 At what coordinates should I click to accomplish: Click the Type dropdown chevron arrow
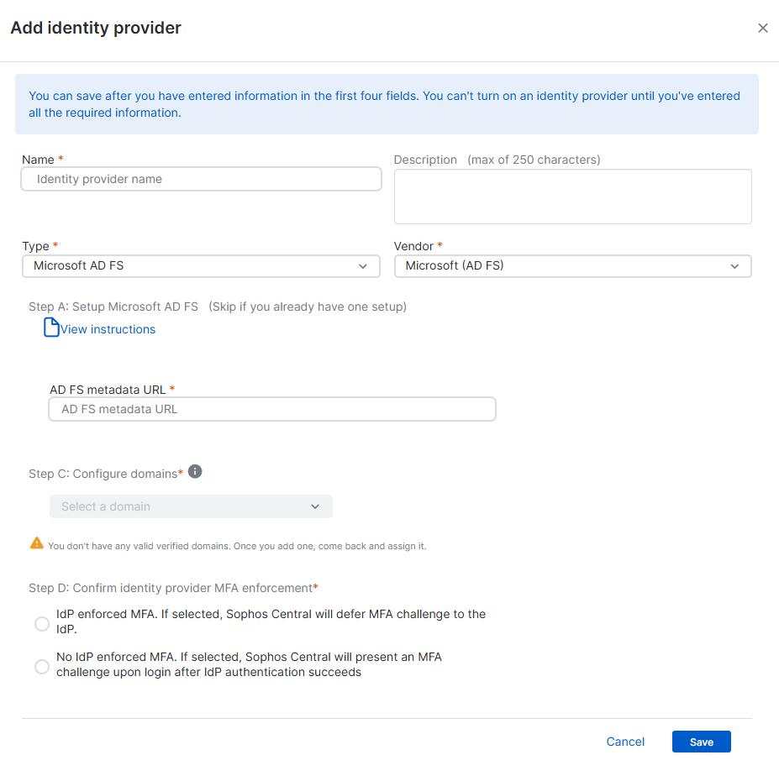[x=363, y=266]
